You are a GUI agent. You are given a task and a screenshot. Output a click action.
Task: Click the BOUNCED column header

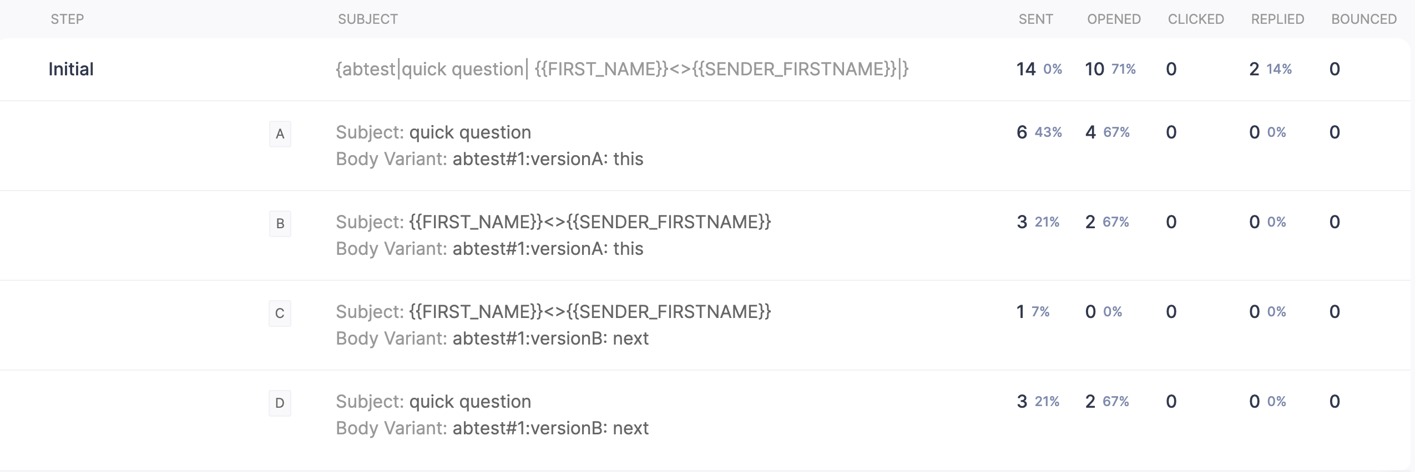tap(1364, 19)
